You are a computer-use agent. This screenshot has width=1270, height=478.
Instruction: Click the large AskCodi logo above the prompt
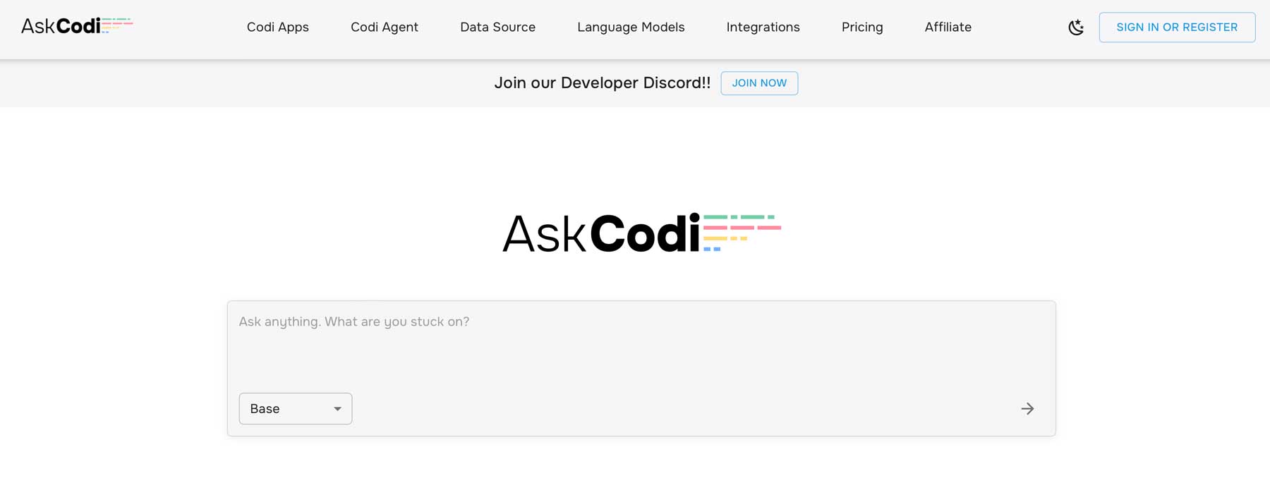[641, 233]
